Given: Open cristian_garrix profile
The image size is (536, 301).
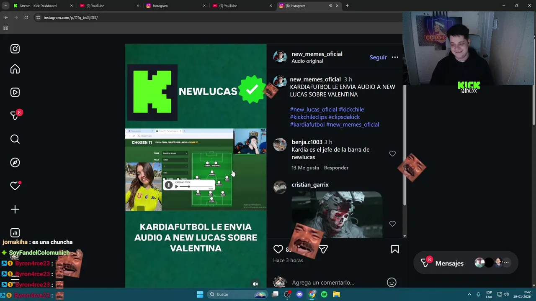Looking at the screenshot, I should pyautogui.click(x=310, y=185).
